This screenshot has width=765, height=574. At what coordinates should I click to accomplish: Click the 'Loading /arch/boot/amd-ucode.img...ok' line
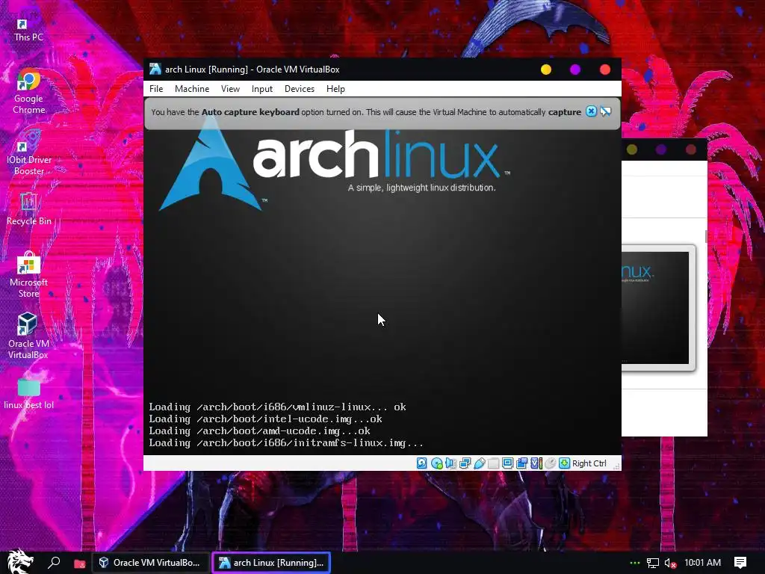click(x=259, y=431)
